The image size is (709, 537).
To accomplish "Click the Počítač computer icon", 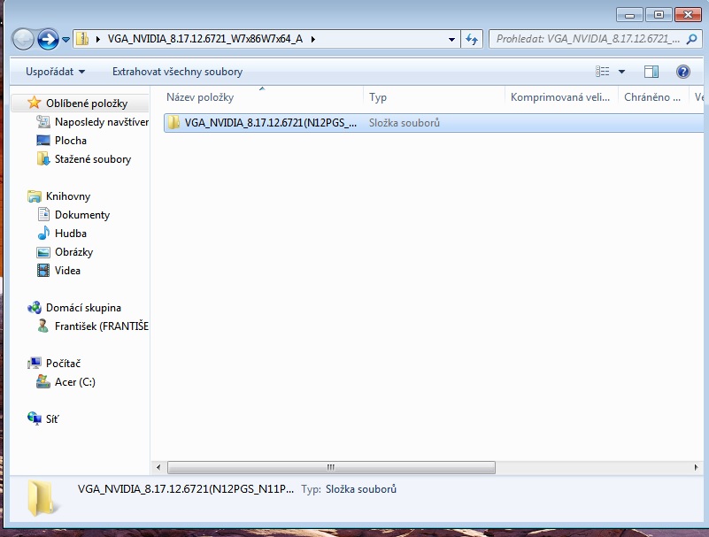I will (x=34, y=363).
